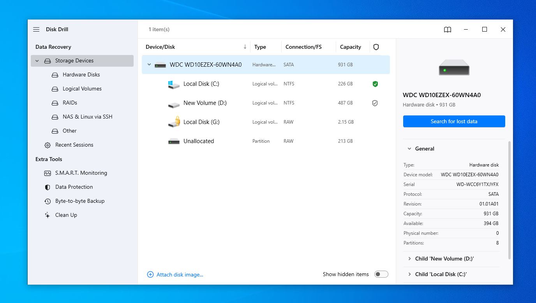Click the details panel vertical scrollbar
Viewport: 536px width, 303px height.
[509, 200]
